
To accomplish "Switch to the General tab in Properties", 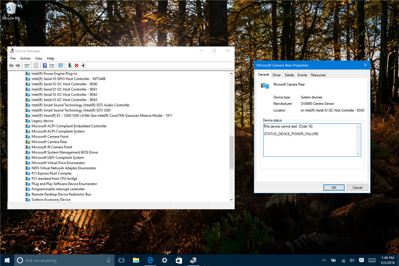I will (x=263, y=74).
